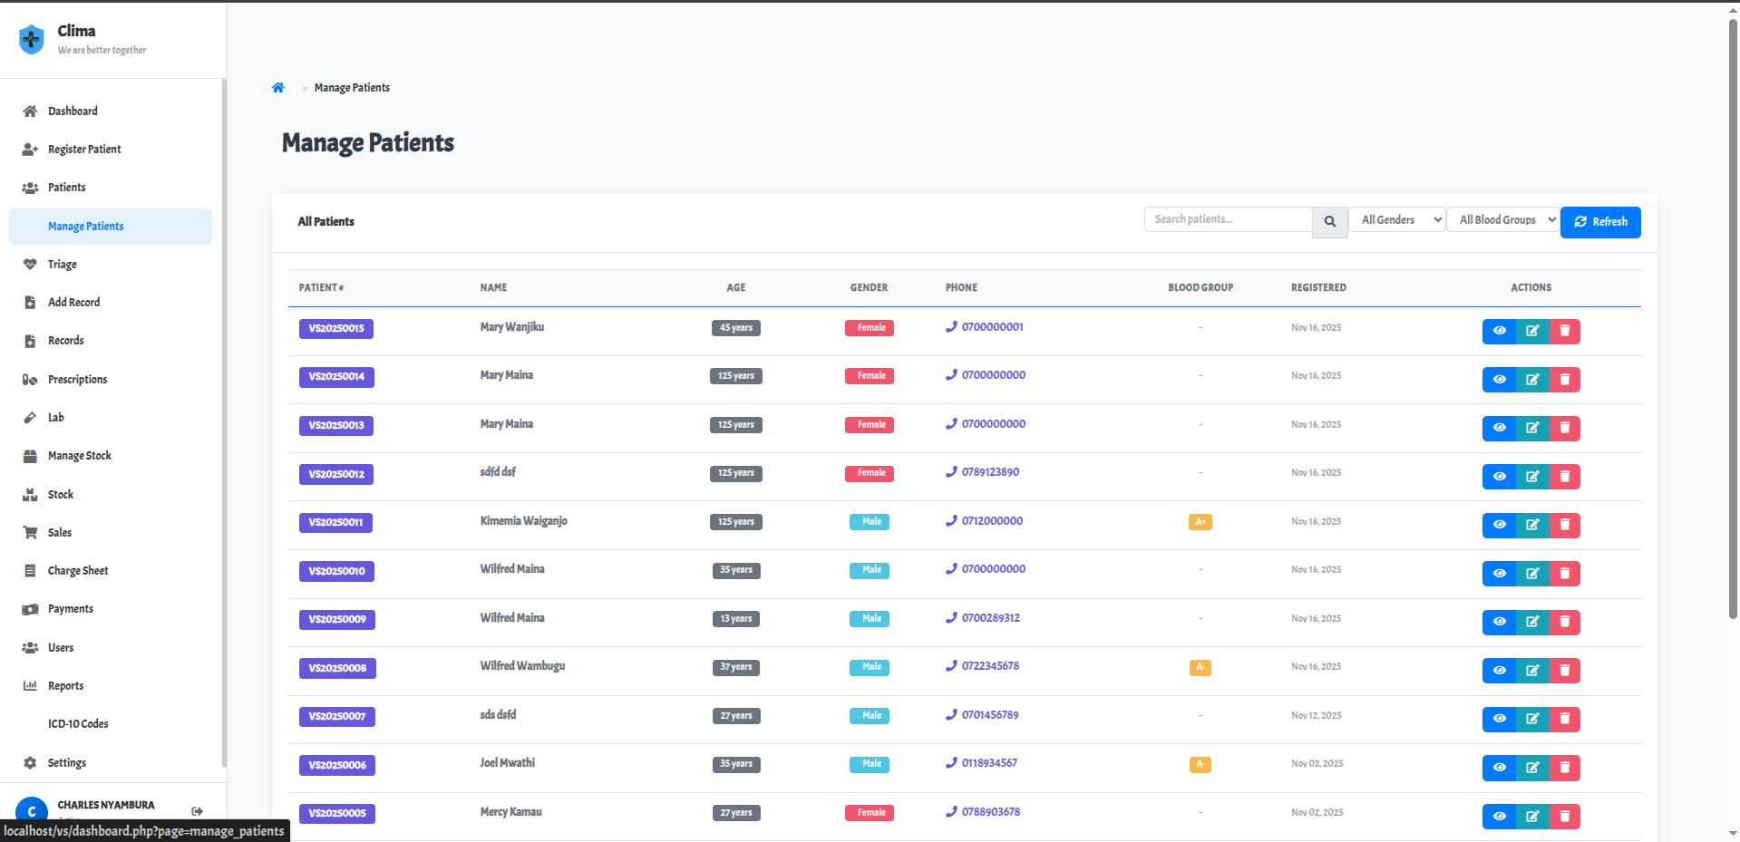Go to Prescriptions in the sidebar
The image size is (1740, 842).
tap(77, 380)
